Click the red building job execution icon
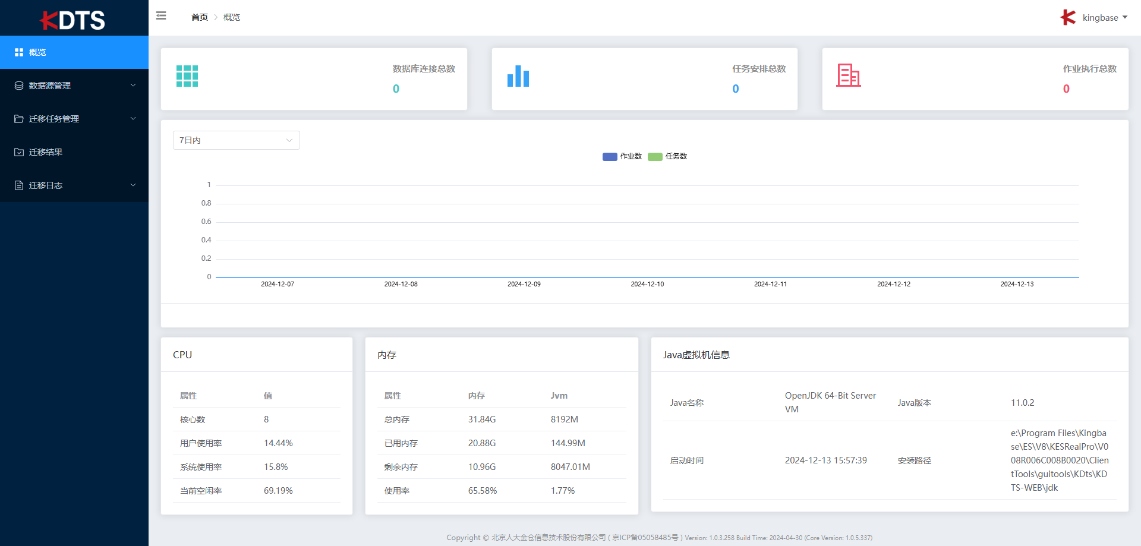1141x546 pixels. 848,75
